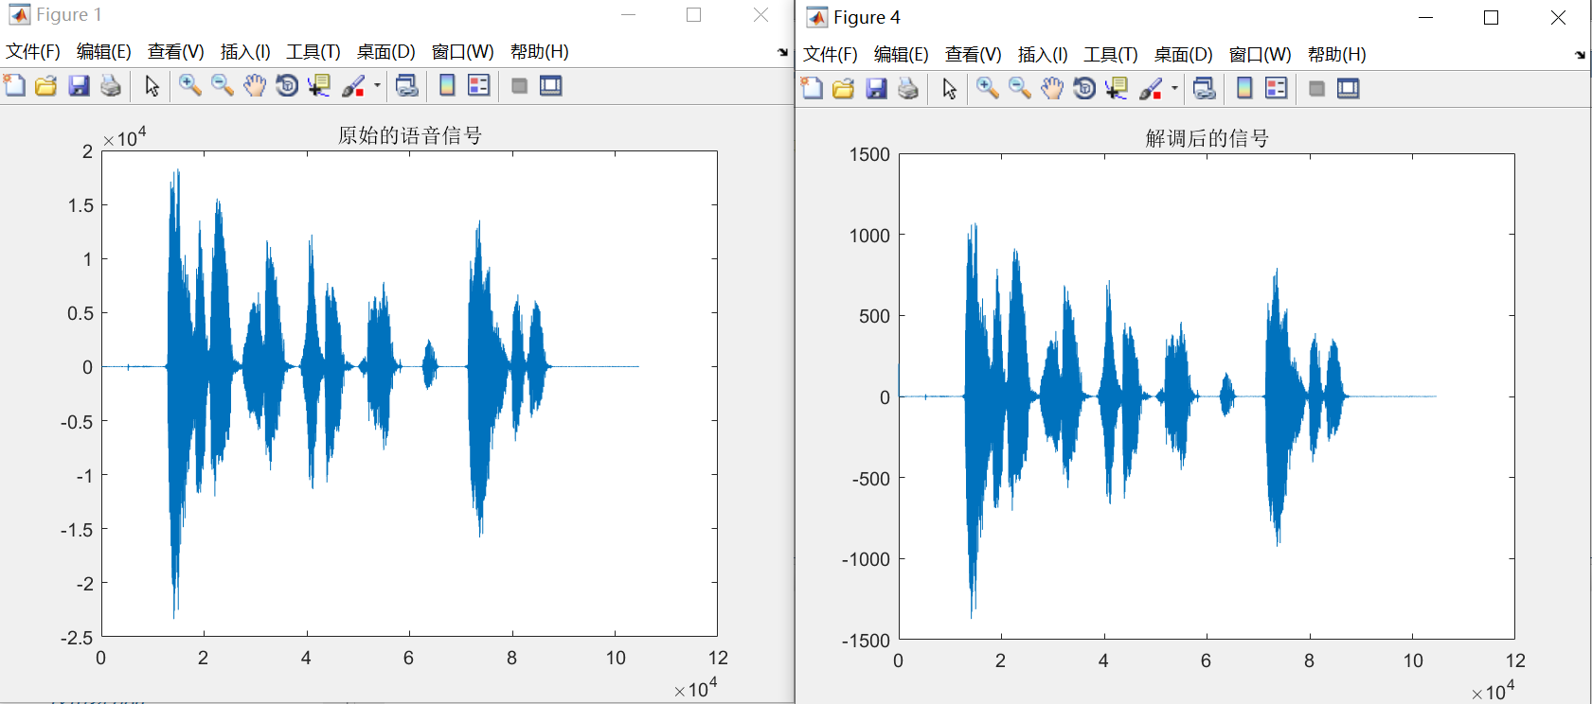This screenshot has height=704, width=1592.
Task: Click New Figure icon in Figure 1
Action: click(x=14, y=86)
